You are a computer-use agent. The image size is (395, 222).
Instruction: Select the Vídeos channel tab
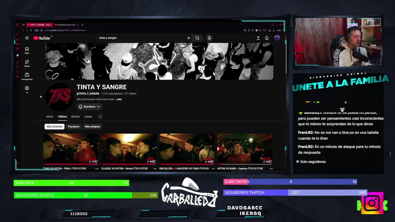click(62, 117)
